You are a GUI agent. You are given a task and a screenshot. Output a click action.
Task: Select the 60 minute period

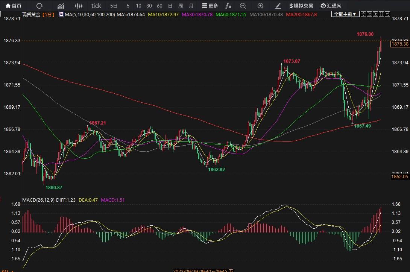click(159, 6)
